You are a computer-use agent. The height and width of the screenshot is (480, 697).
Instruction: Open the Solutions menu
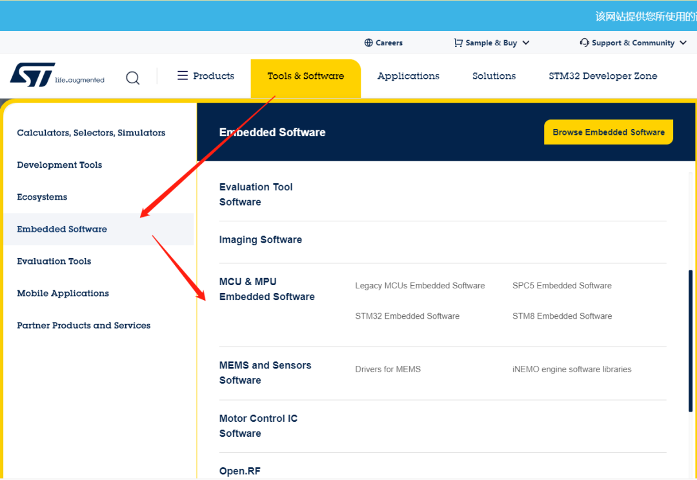tap(494, 76)
